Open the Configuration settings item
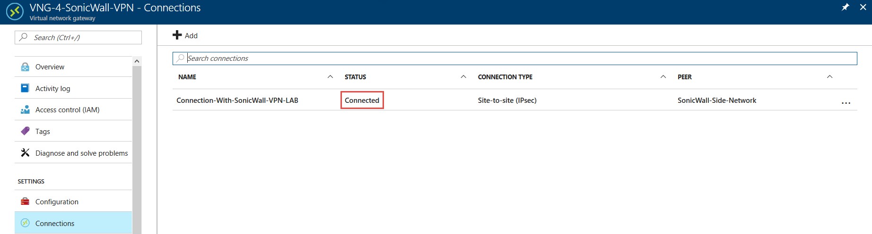This screenshot has height=234, width=872. coord(73,201)
